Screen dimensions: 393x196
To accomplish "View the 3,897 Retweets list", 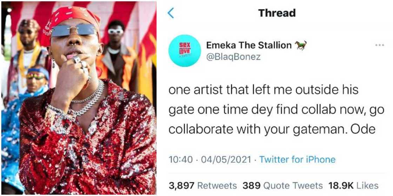I will click(x=202, y=185).
